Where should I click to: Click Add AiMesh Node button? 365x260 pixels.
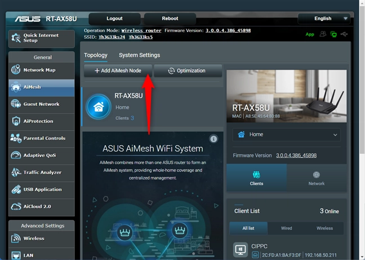click(118, 71)
